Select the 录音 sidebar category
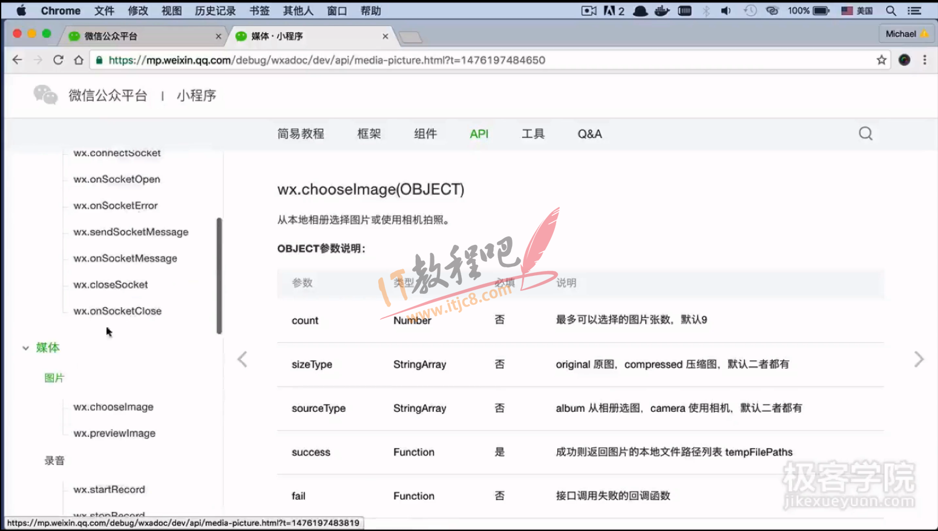The width and height of the screenshot is (938, 531). point(54,461)
